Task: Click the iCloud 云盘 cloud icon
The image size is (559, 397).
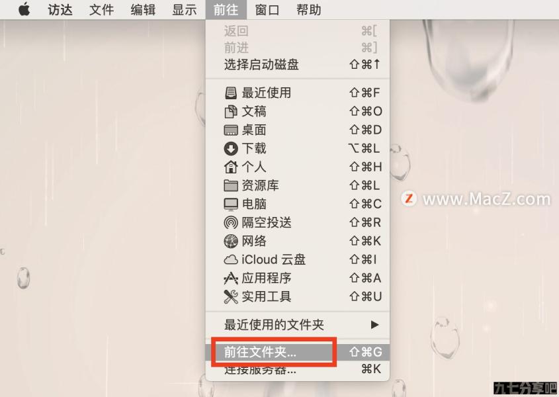Action: tap(231, 259)
